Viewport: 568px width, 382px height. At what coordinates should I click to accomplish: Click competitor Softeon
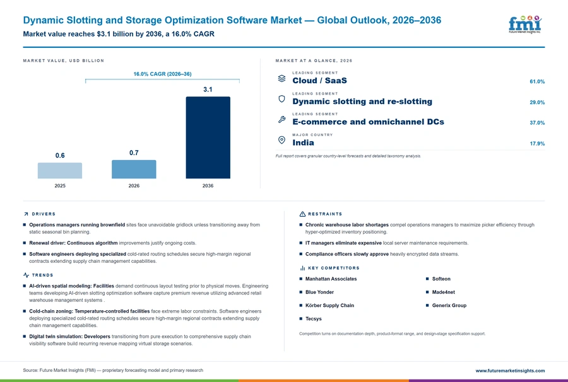click(x=441, y=279)
